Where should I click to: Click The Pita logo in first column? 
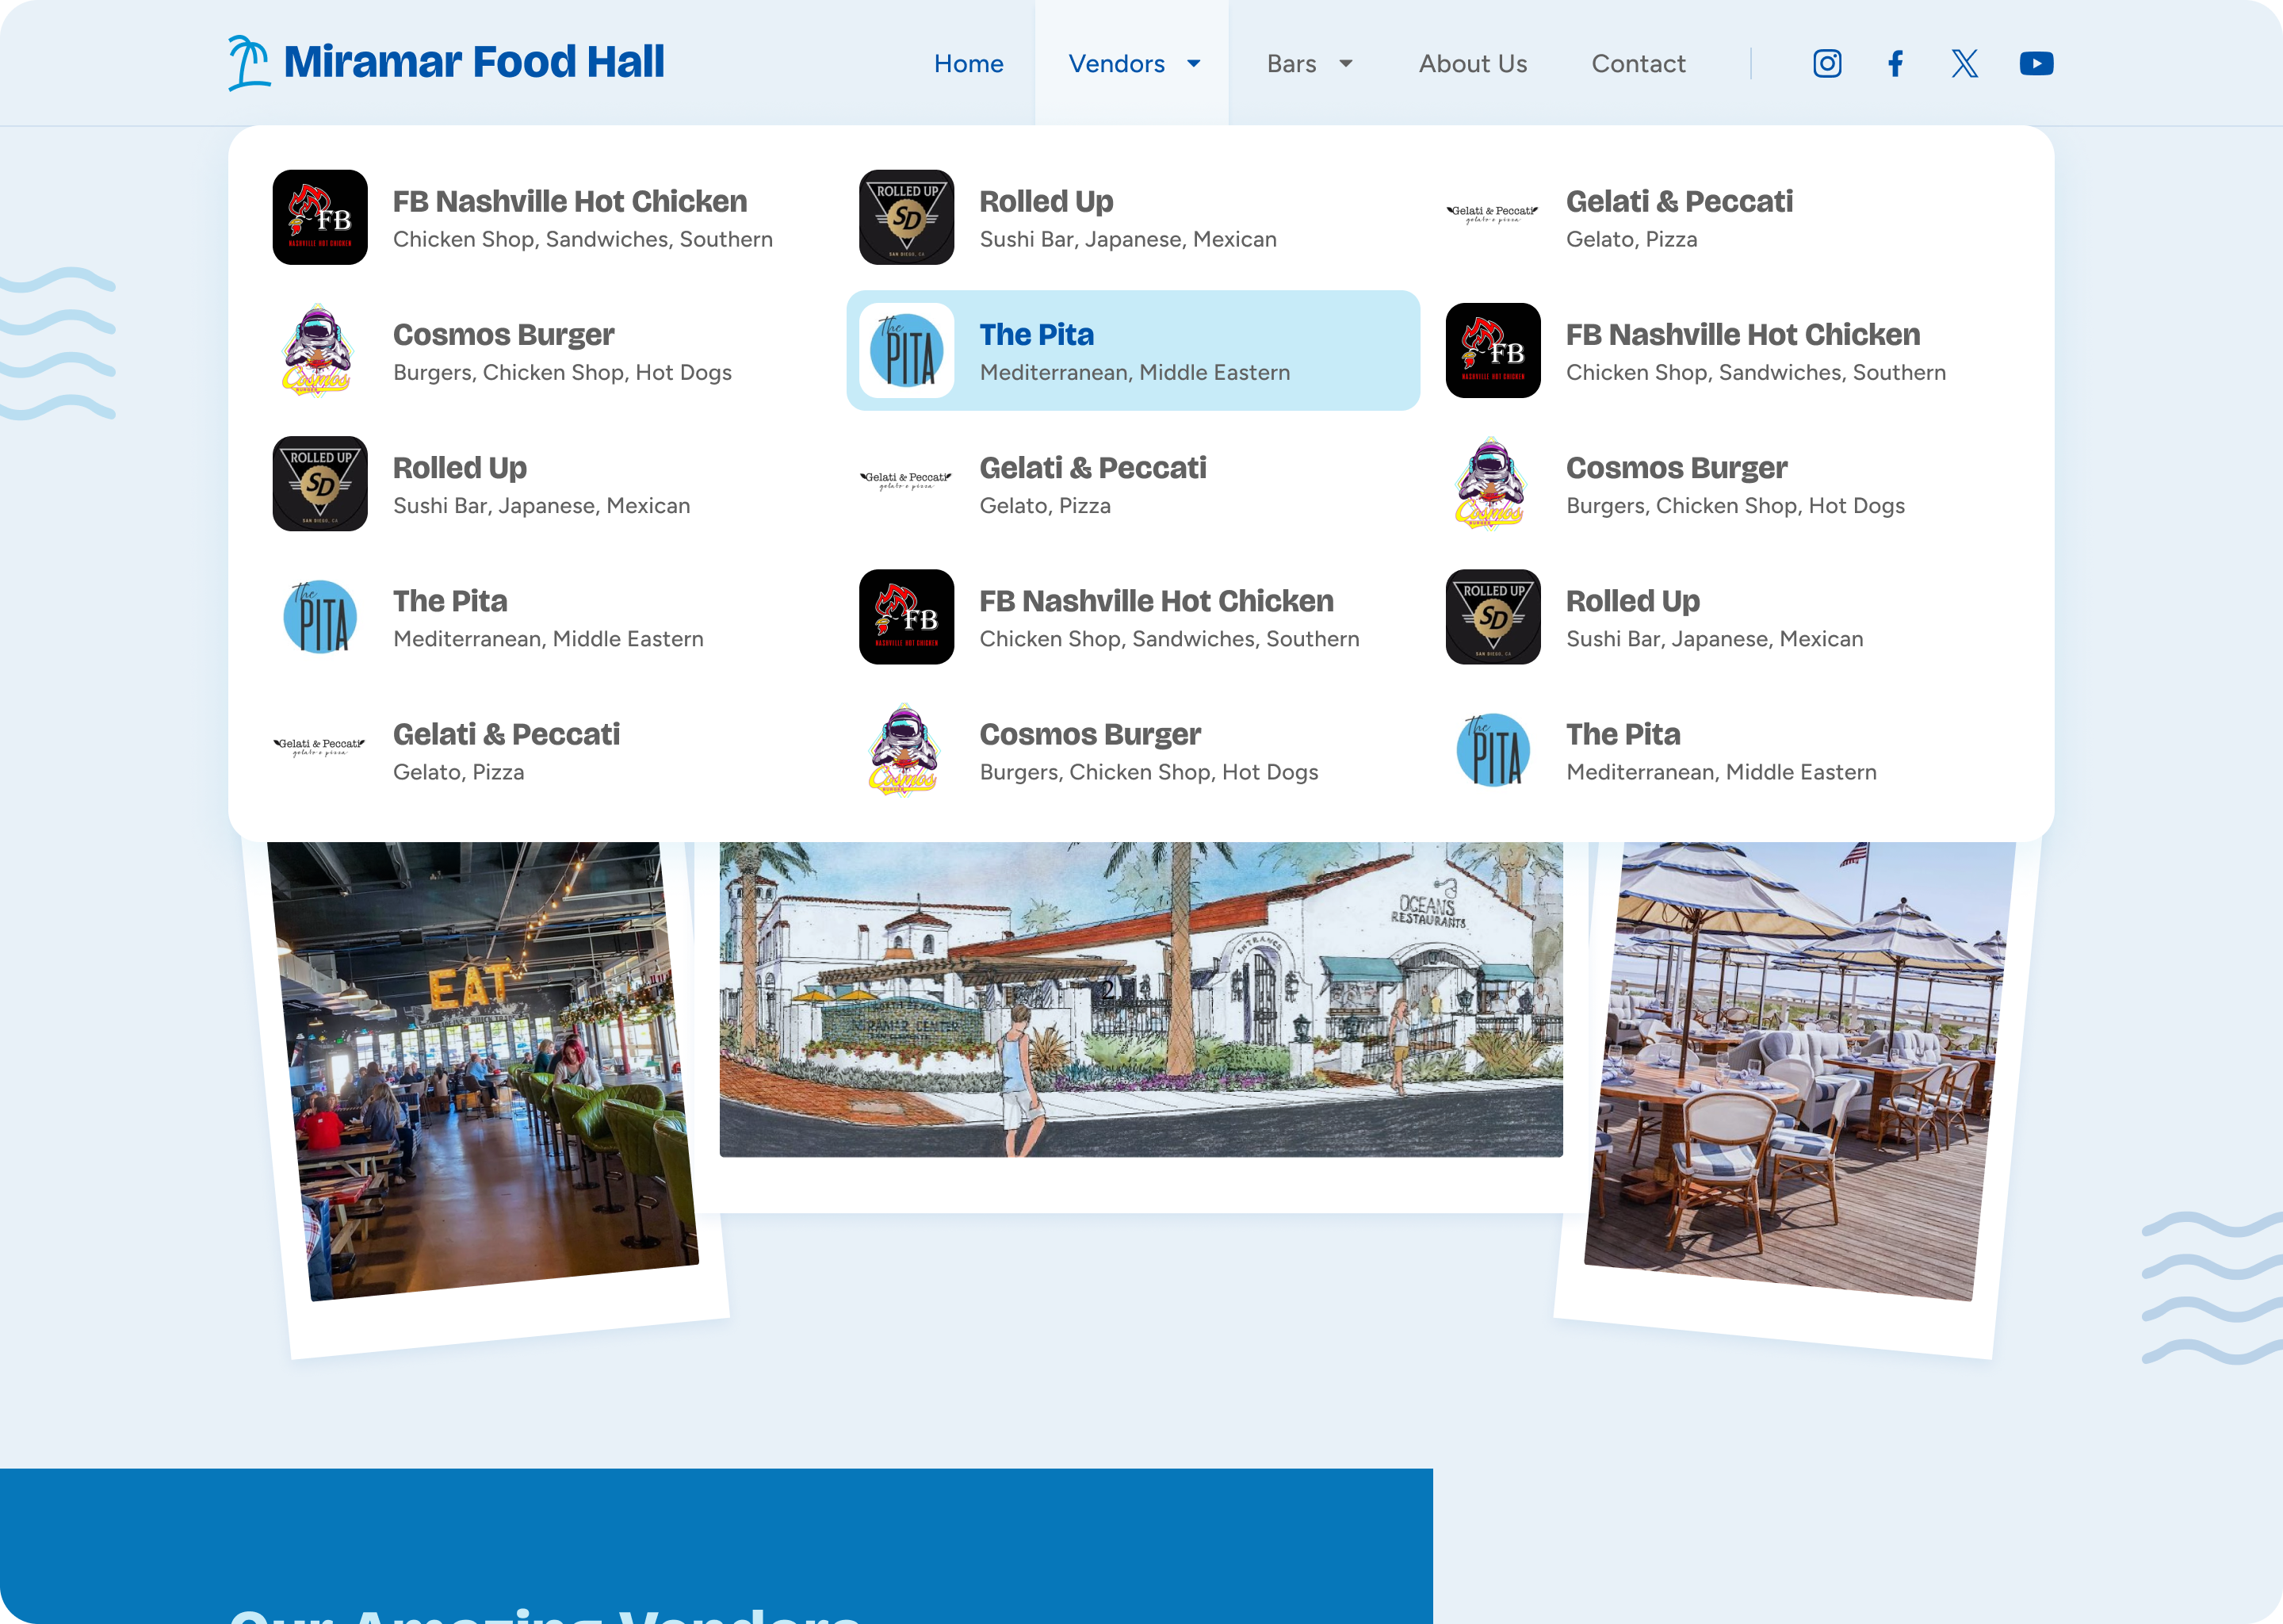click(x=320, y=616)
